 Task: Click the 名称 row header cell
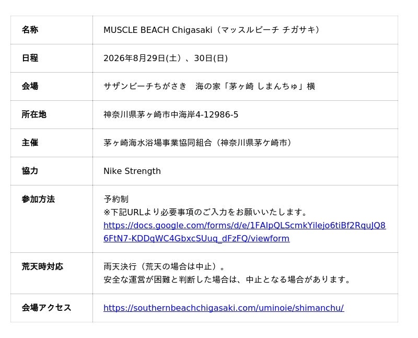52,30
